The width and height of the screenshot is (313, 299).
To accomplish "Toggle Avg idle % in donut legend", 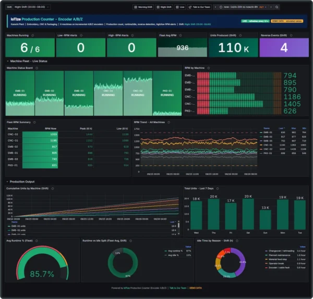I will click(x=173, y=255).
